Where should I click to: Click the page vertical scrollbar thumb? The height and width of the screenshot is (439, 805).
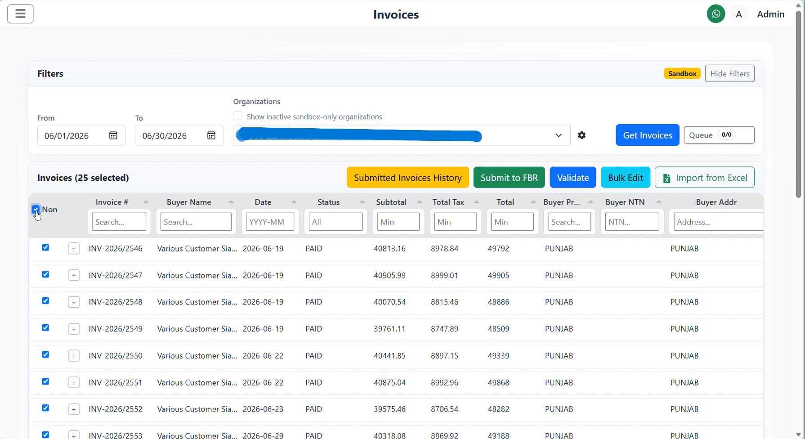click(798, 103)
